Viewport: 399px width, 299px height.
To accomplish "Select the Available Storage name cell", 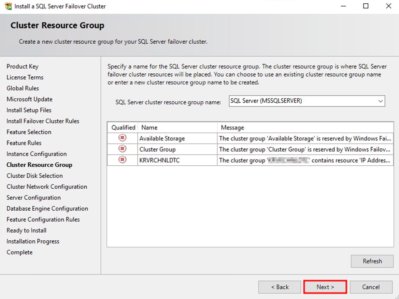I will [177, 138].
